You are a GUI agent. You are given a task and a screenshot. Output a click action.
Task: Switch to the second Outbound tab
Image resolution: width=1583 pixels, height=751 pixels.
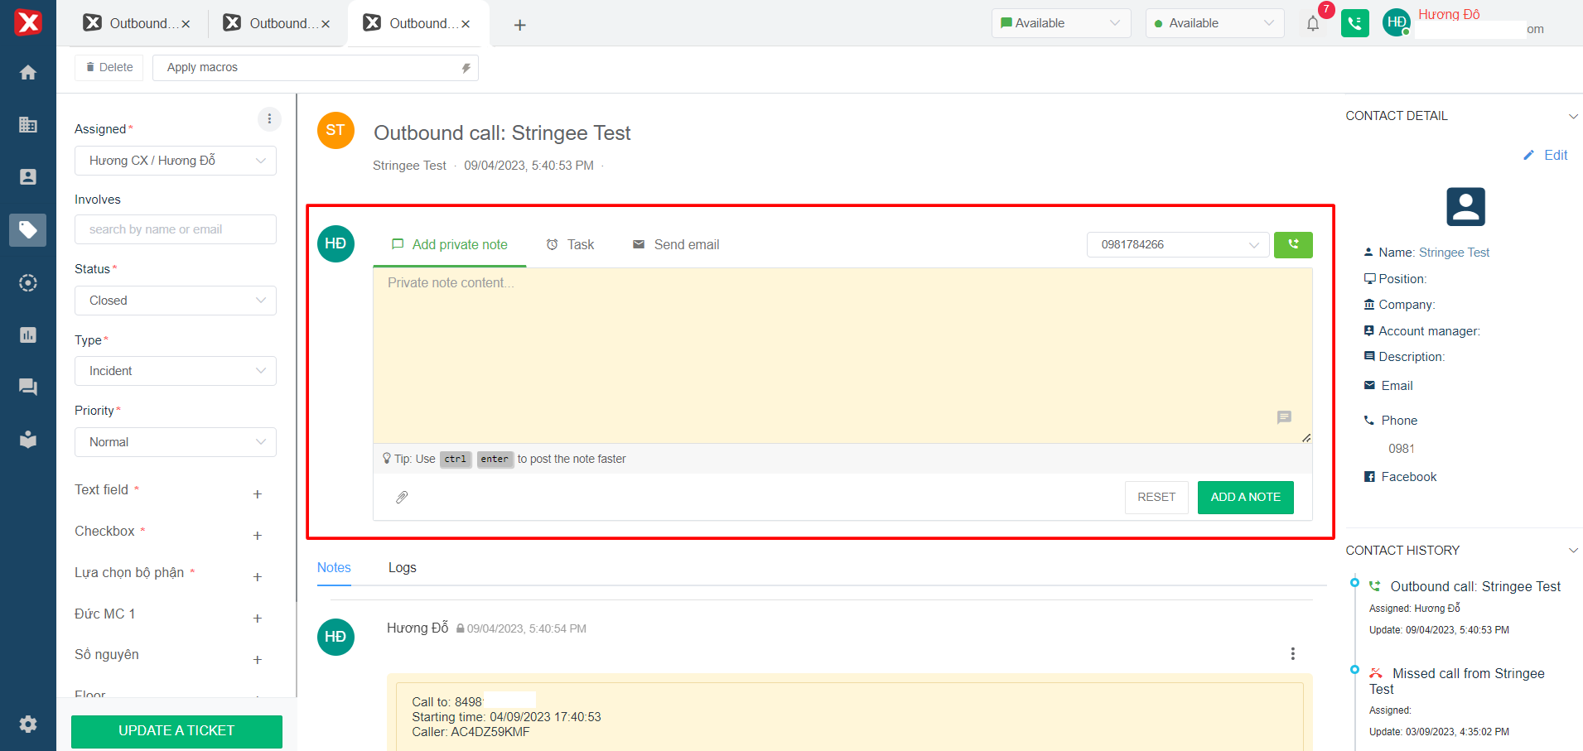click(x=277, y=23)
